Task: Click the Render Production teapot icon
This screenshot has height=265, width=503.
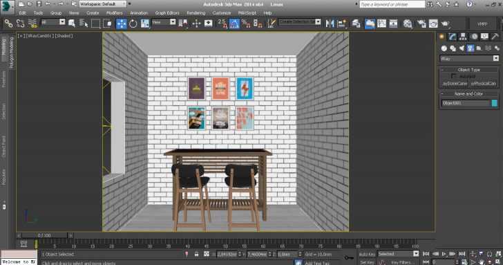Action: 445,23
